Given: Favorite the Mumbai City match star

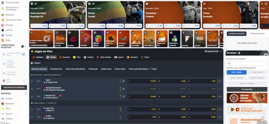Looking at the screenshot, I should pyautogui.click(x=32, y=96).
